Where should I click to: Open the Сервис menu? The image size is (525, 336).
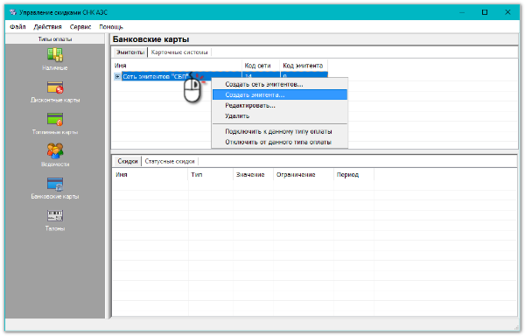click(80, 27)
